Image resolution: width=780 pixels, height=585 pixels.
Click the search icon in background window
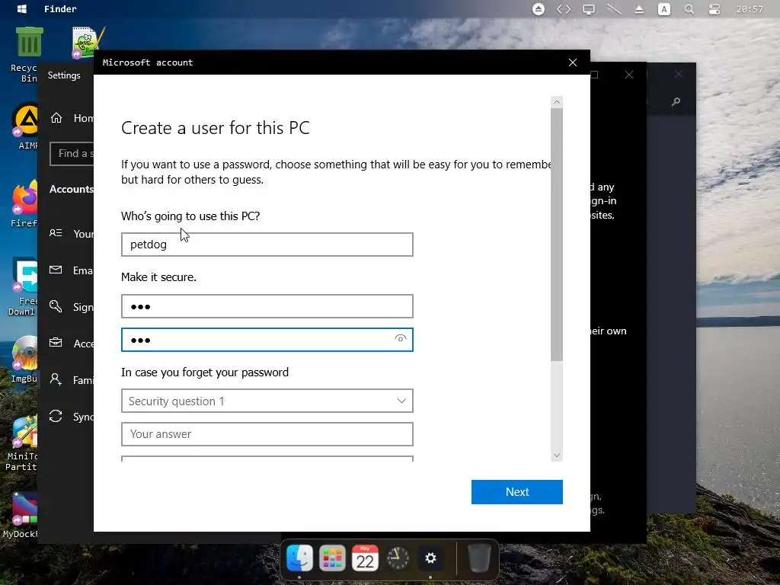click(x=676, y=102)
